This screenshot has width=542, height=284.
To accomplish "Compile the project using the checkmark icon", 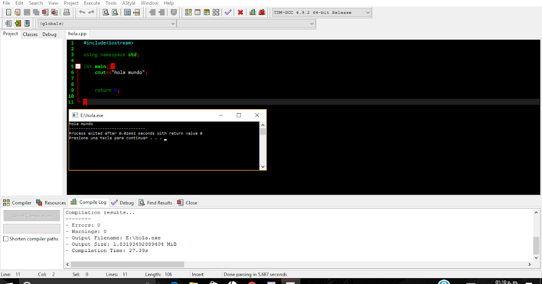I will (228, 12).
